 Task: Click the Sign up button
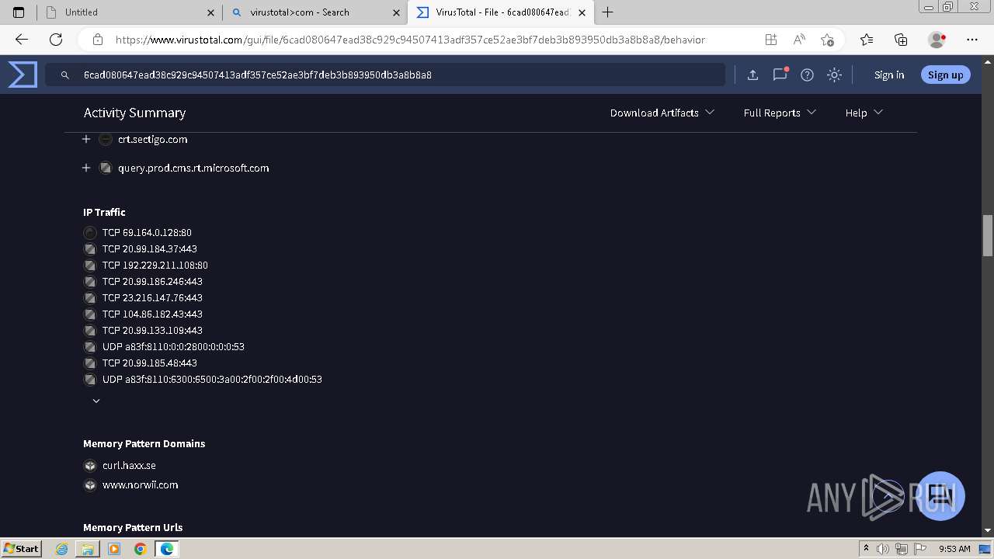[945, 75]
